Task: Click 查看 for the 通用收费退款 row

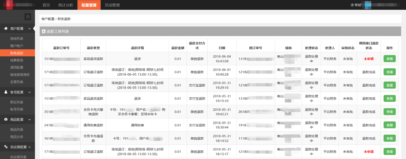Action: pyautogui.click(x=389, y=125)
